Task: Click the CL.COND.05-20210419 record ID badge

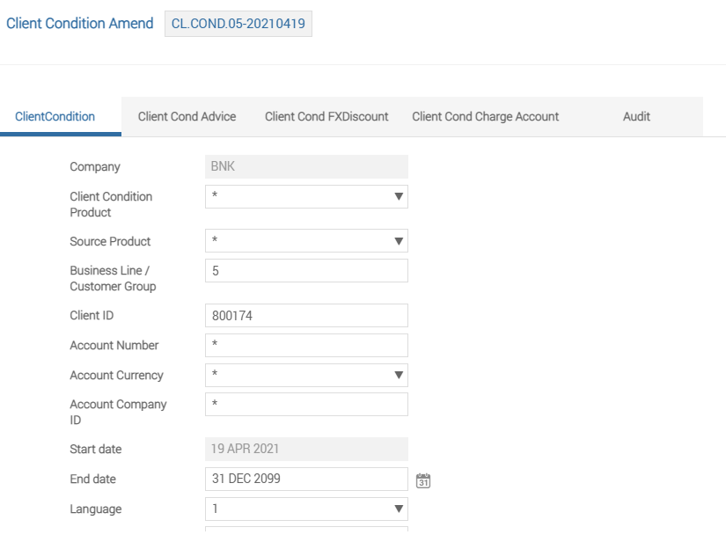Action: click(x=238, y=24)
